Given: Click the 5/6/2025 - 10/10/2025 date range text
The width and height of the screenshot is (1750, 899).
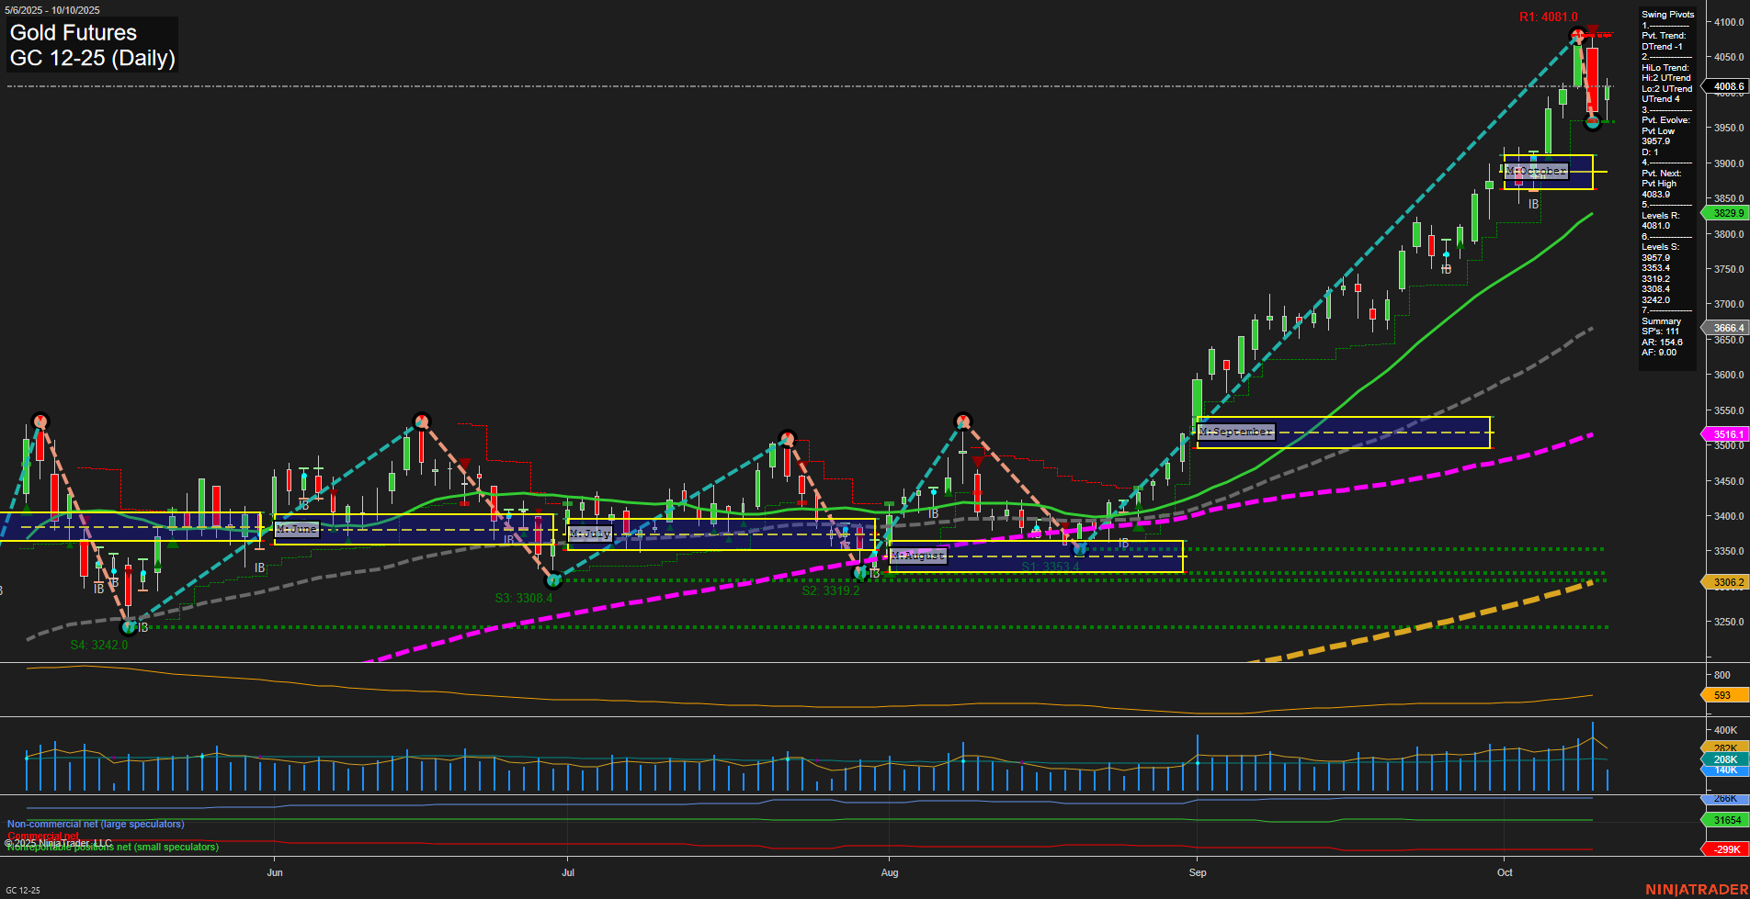Looking at the screenshot, I should coord(51,9).
